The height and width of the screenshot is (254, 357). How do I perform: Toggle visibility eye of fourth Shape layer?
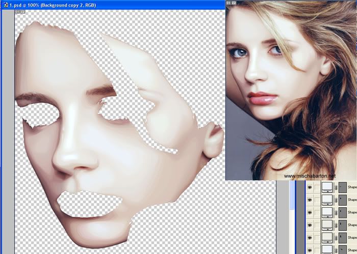tap(310, 225)
